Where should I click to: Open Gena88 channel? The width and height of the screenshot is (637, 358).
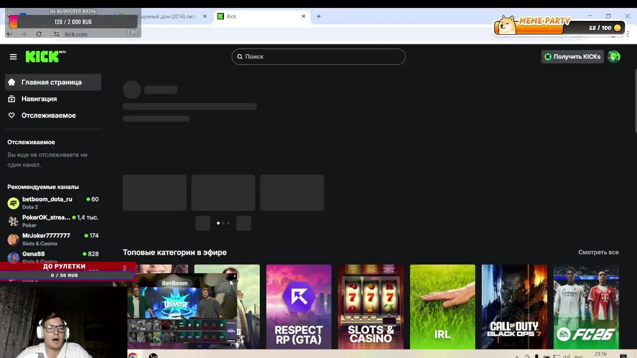click(x=53, y=257)
